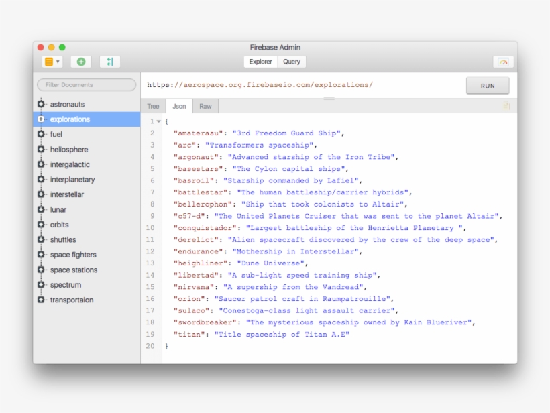
Task: Click the "Mothership in Interstellar" value
Action: [x=295, y=251]
